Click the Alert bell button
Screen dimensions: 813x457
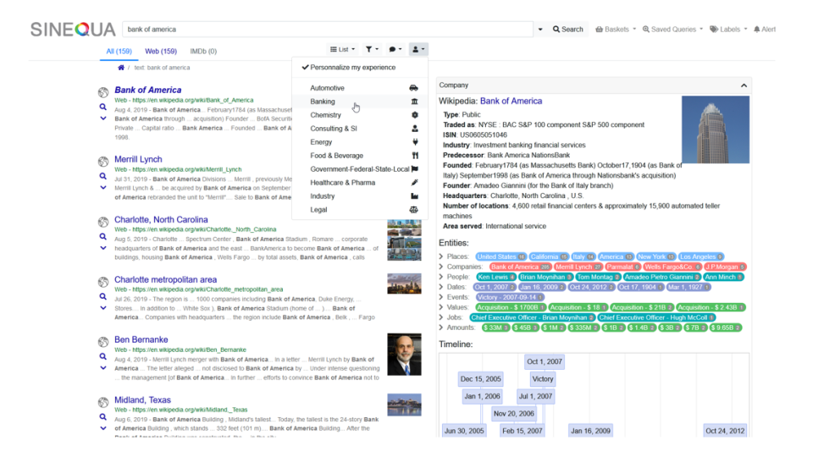point(765,30)
